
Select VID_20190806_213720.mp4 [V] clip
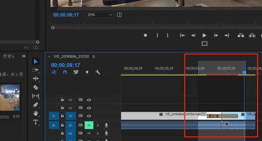pyautogui.click(x=171, y=116)
